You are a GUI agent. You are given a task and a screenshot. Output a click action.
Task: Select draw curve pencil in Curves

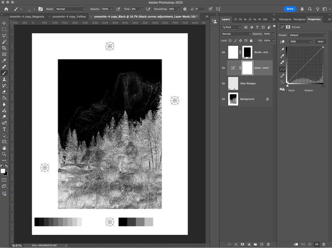(x=282, y=76)
